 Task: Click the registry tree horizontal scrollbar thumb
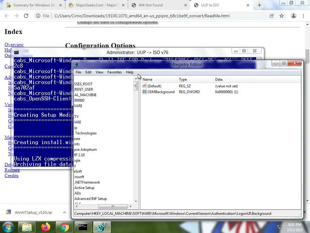pyautogui.click(x=113, y=206)
